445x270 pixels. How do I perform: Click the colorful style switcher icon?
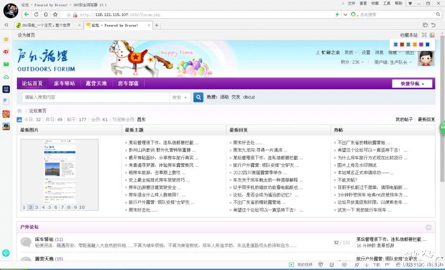(x=432, y=35)
